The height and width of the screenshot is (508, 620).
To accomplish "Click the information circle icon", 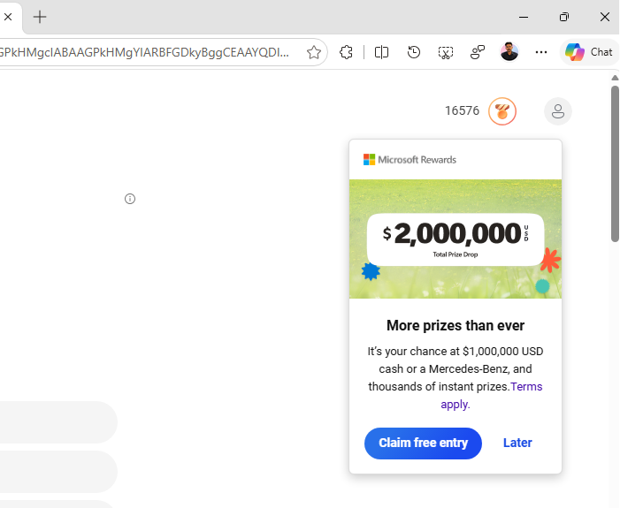I will pos(130,199).
